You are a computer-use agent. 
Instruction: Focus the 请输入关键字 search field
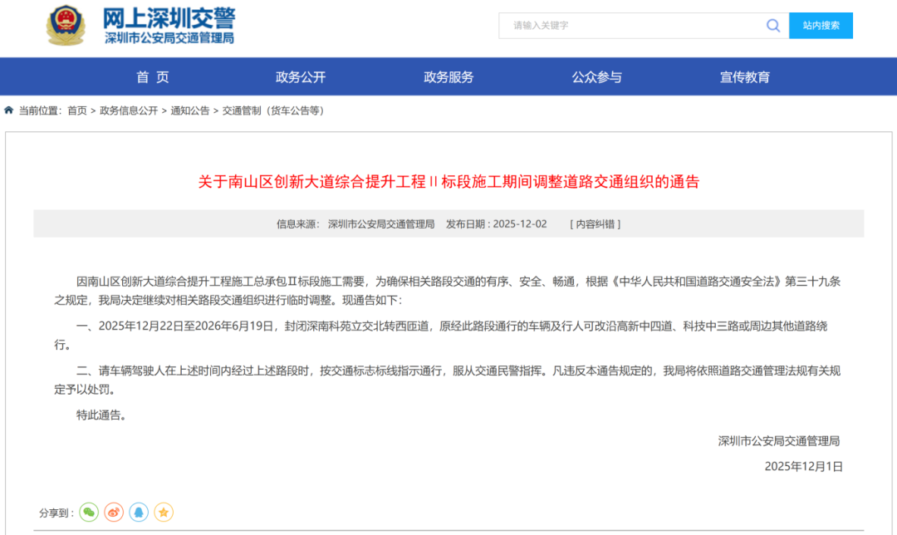coord(631,26)
